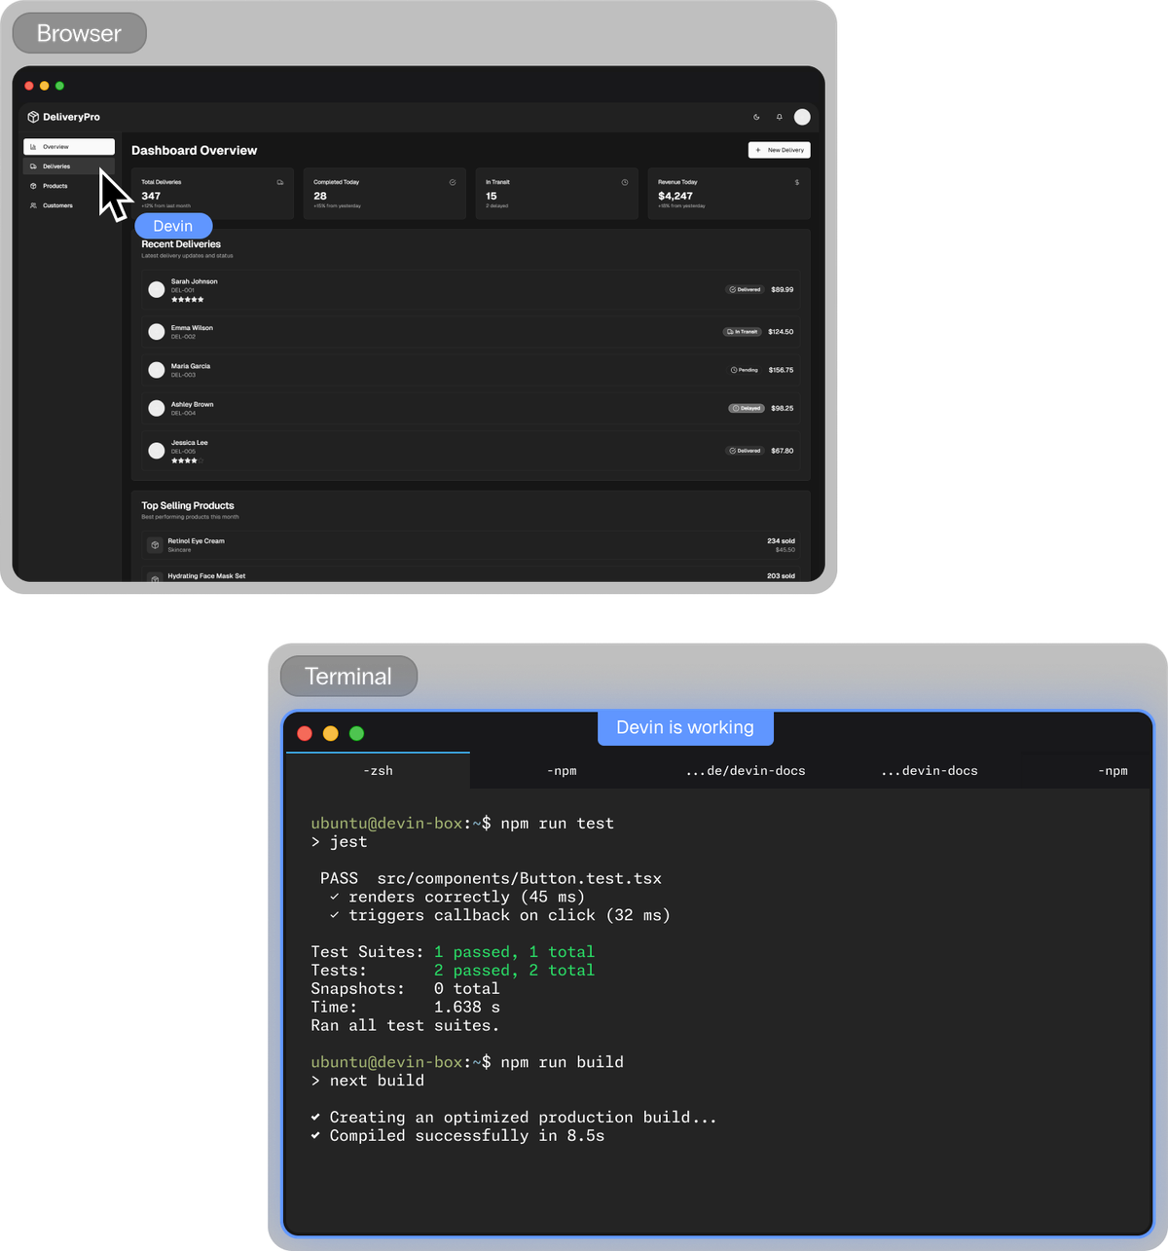Click the yellow dot of the terminal window
The height and width of the screenshot is (1251, 1168).
click(331, 733)
